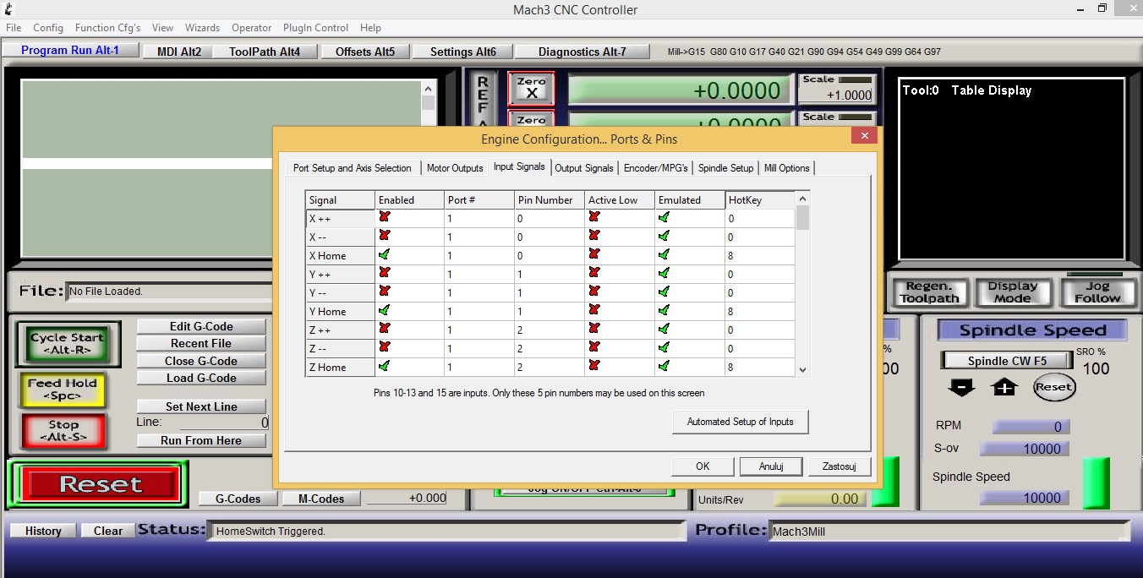
Task: Open Diagnostics Alt-7 screen
Action: click(582, 52)
